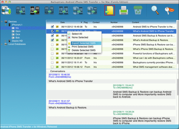Check the checkbox for the 19:23:07 message
Viewport: 179px width, 129px height.
(53, 58)
